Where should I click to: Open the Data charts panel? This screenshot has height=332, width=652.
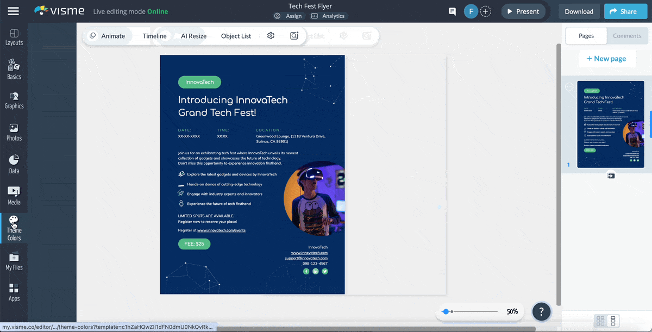tap(14, 164)
